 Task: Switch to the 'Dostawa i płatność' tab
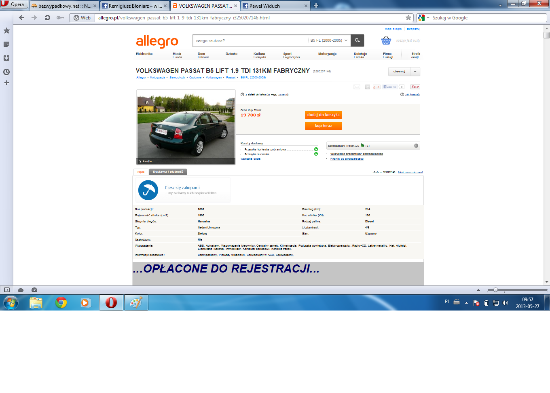click(168, 172)
